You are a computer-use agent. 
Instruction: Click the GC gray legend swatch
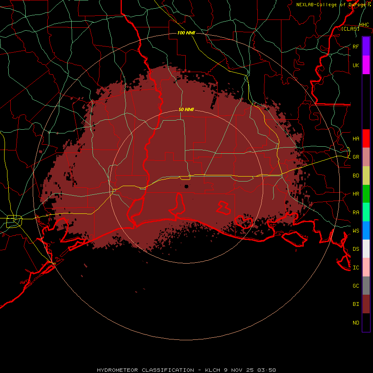[x=366, y=286]
